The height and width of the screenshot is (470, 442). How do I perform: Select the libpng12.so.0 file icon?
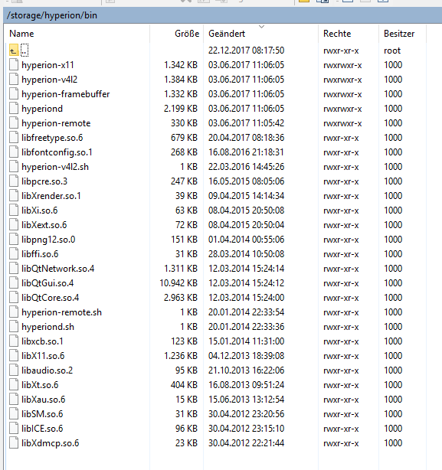[x=14, y=240]
